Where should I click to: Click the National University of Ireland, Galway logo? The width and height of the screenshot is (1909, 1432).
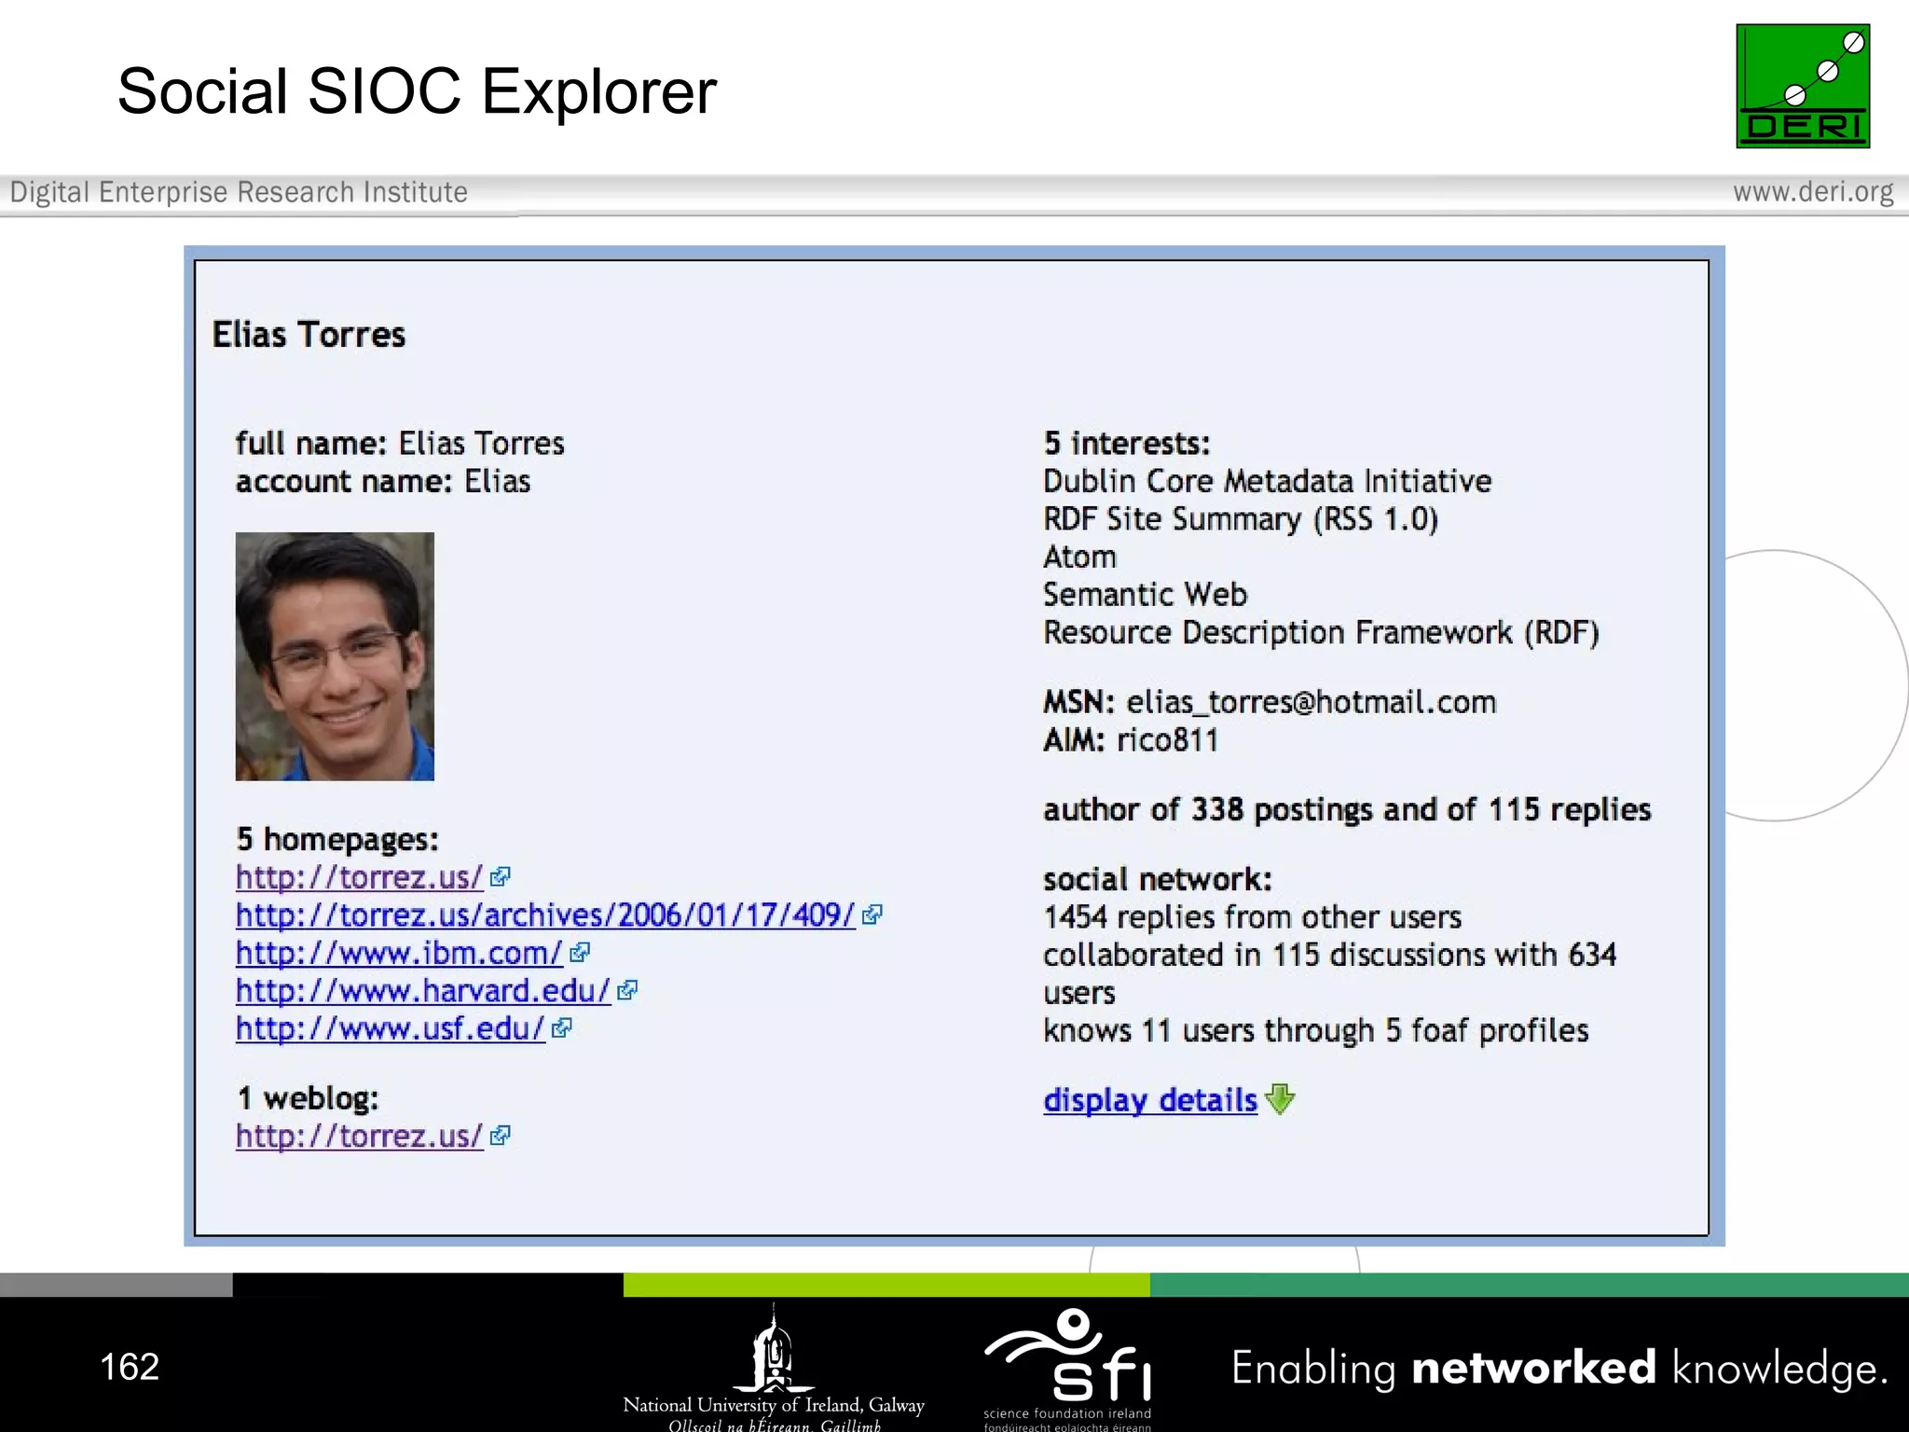[774, 1368]
